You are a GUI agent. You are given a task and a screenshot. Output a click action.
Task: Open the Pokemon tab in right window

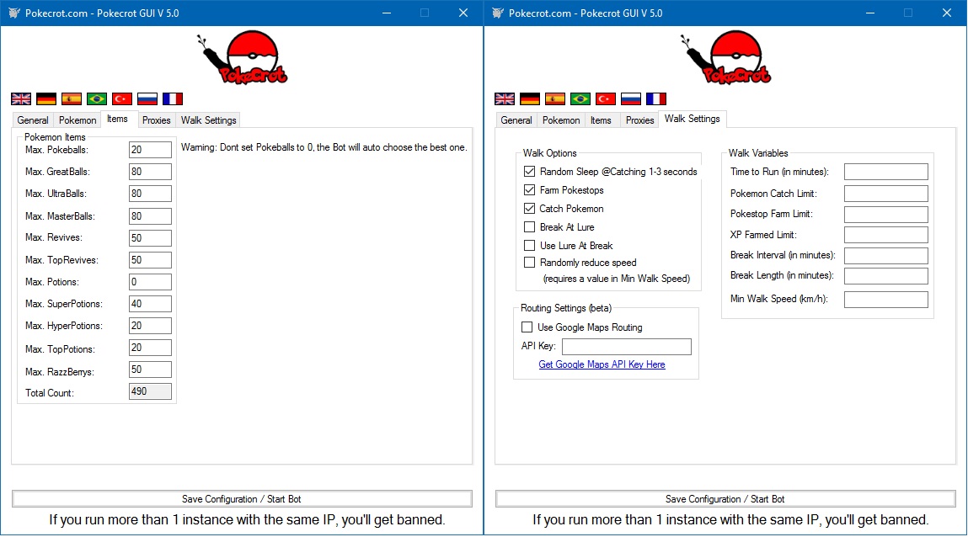561,120
